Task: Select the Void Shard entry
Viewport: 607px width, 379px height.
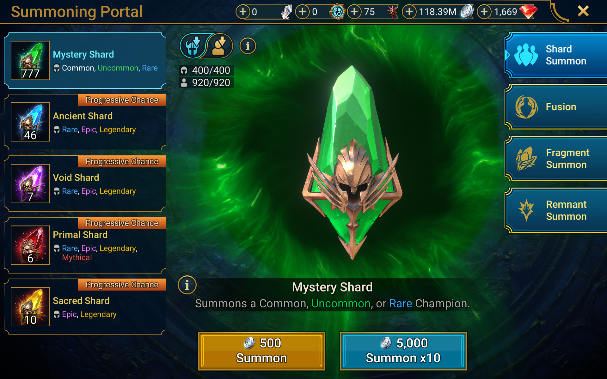Action: (85, 183)
